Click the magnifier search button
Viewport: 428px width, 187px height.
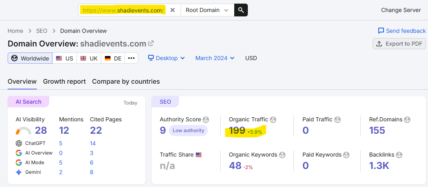pos(241,10)
